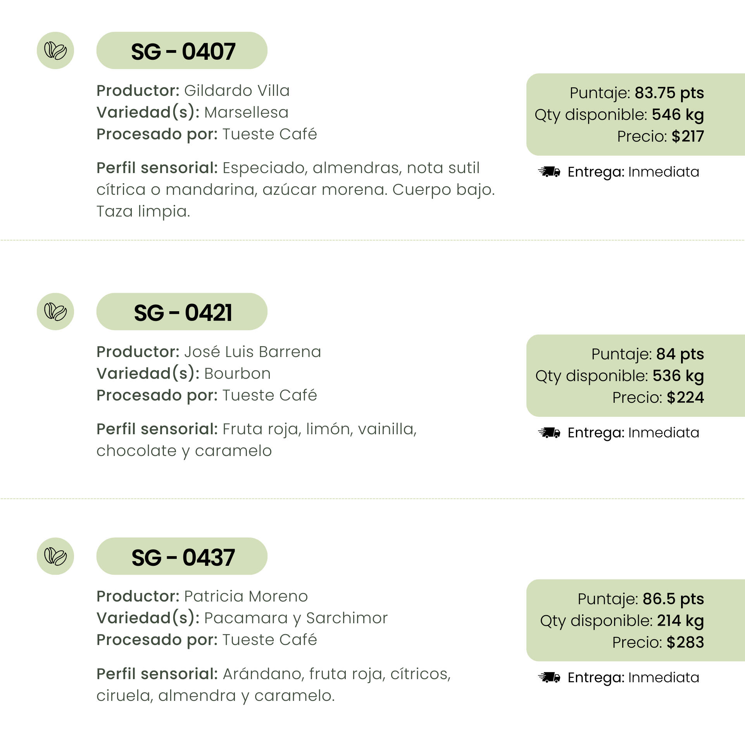Select the SG - 0407 lot badge
Screen dimensions: 745x742
pos(182,50)
